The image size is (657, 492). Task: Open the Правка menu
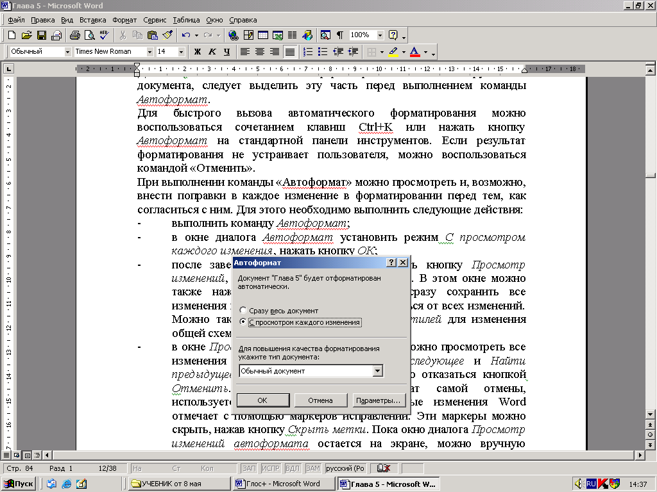[43, 20]
